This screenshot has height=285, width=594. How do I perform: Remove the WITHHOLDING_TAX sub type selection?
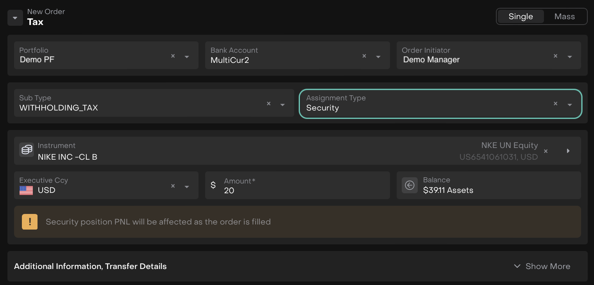pyautogui.click(x=268, y=104)
